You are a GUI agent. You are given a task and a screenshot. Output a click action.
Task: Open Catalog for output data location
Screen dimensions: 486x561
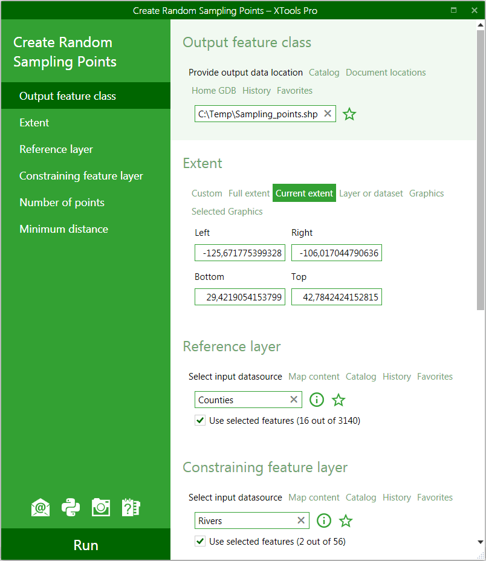pos(324,73)
